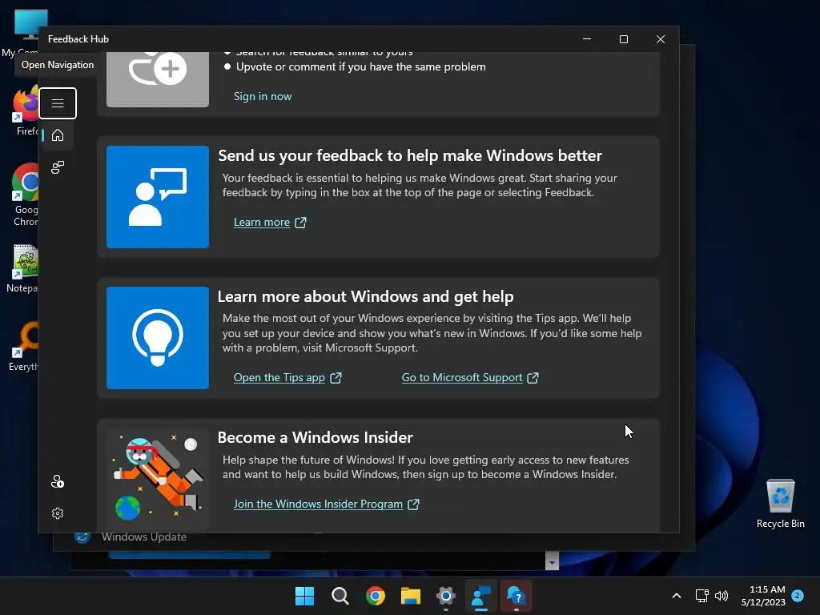Open the hamburger navigation menu
The width and height of the screenshot is (820, 615).
pos(58,103)
